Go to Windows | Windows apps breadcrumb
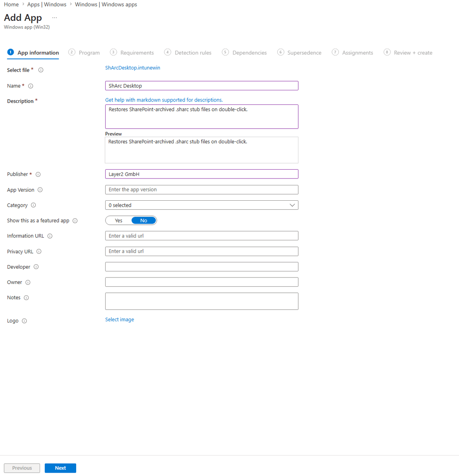459x476 pixels. pyautogui.click(x=106, y=5)
